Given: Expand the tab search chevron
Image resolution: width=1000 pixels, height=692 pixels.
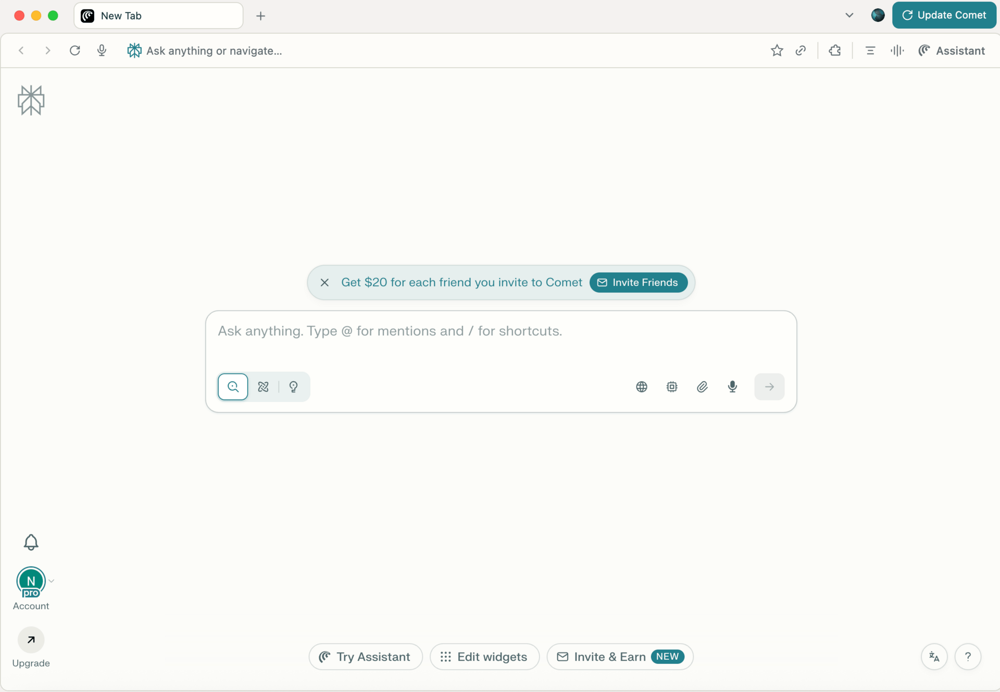Looking at the screenshot, I should [849, 15].
